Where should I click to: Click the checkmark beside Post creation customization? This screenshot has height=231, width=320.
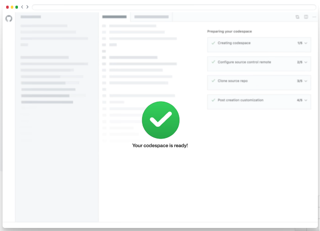[x=213, y=100]
